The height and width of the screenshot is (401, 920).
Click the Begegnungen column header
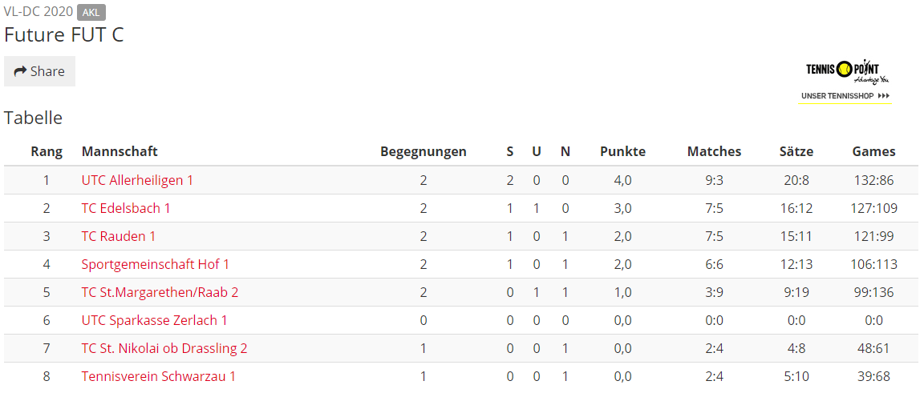(424, 151)
